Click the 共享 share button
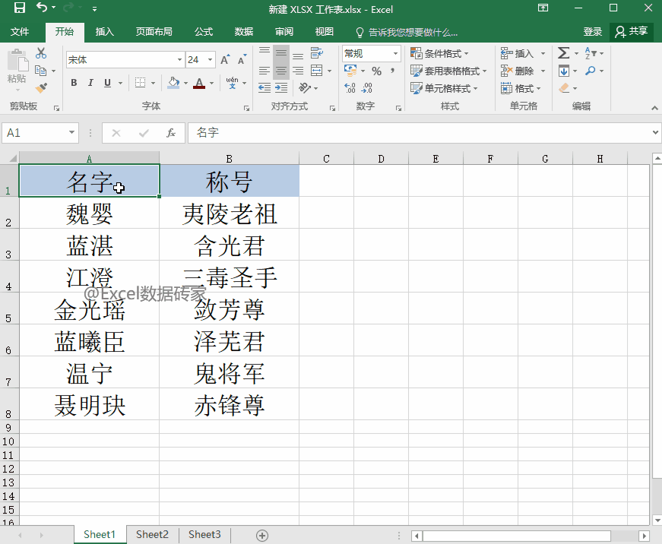Screen dimensions: 662x544 [x=632, y=32]
